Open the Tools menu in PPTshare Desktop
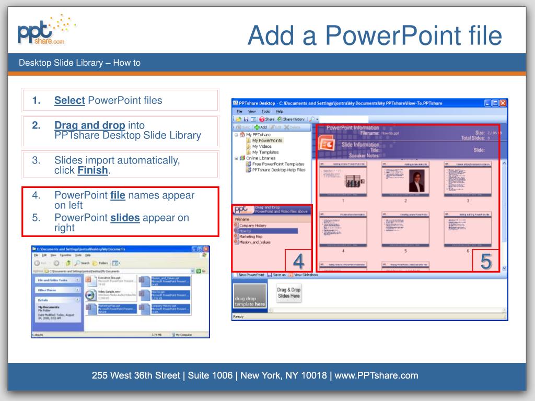Image resolution: width=535 pixels, height=401 pixels. tap(266, 112)
